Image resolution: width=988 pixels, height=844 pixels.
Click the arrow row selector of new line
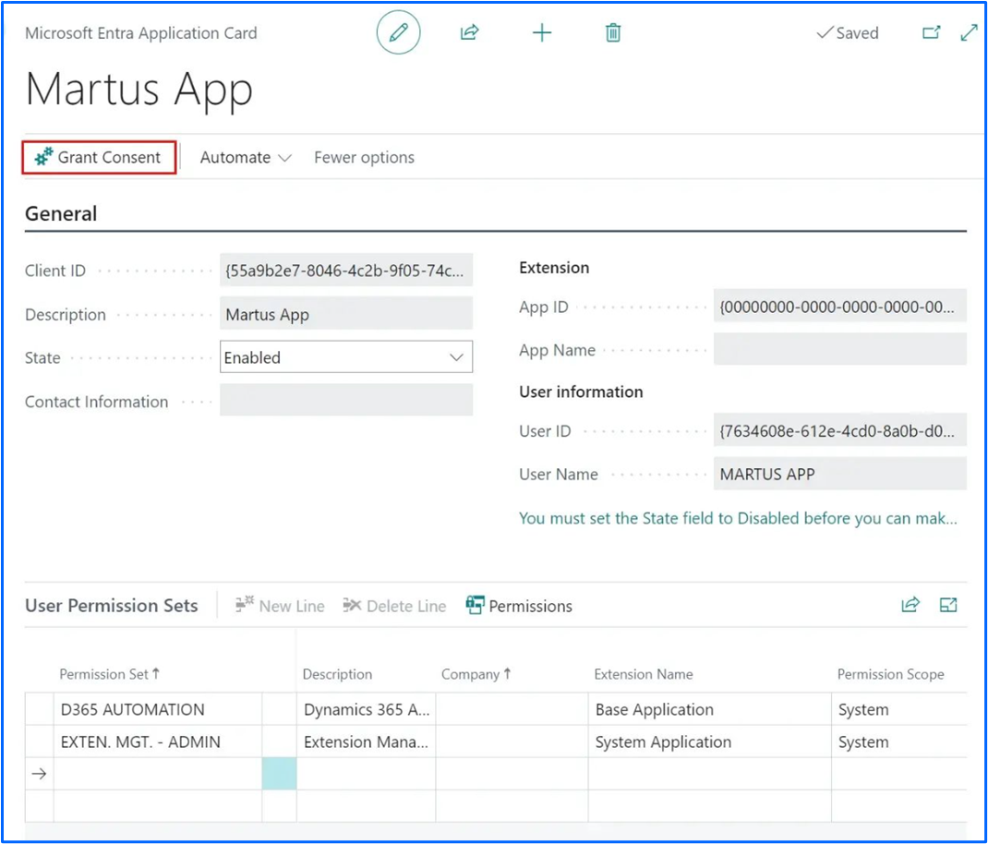[x=39, y=774]
